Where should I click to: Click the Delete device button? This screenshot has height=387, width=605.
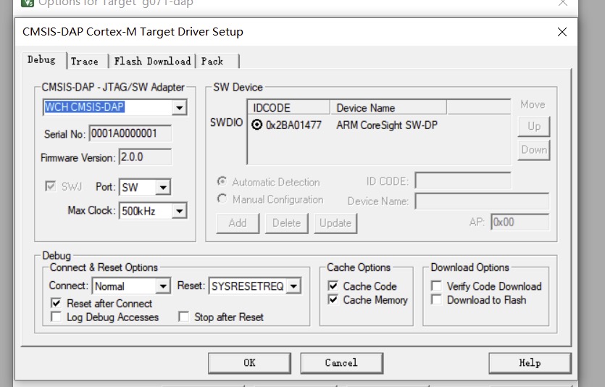pos(287,223)
